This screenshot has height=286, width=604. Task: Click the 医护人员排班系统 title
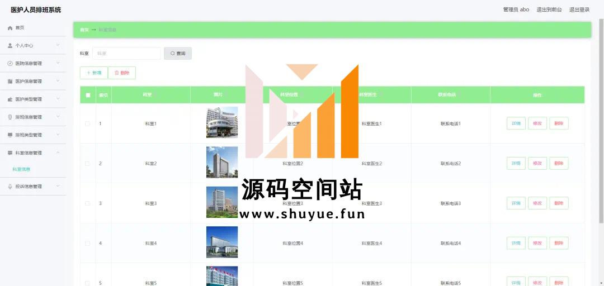tap(36, 10)
